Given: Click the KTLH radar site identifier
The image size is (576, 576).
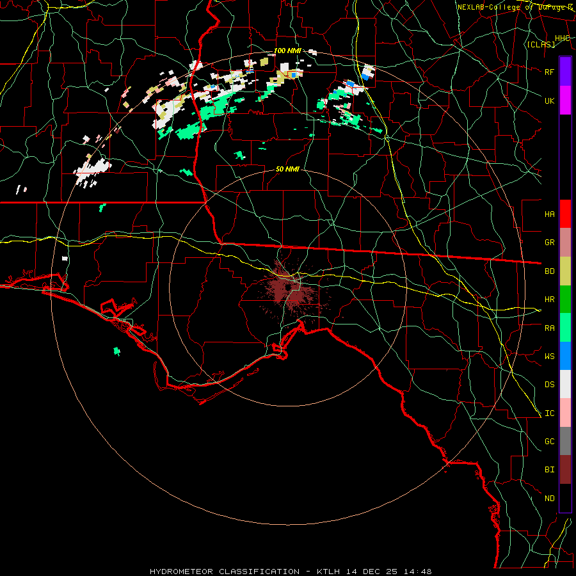Looking at the screenshot, I should [x=328, y=572].
